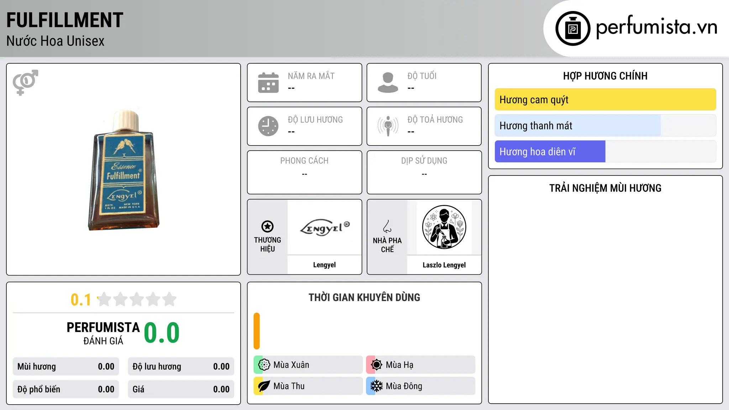Click the Độ phổ biến rating row
This screenshot has height=410, width=729.
click(66, 389)
